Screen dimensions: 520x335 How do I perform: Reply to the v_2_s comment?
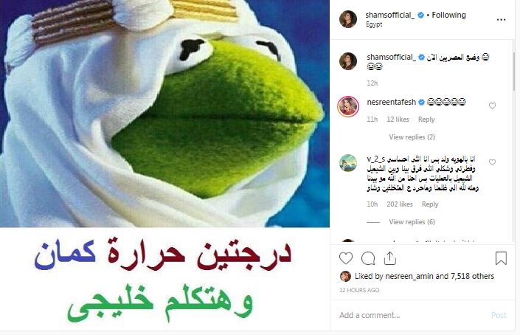point(430,204)
